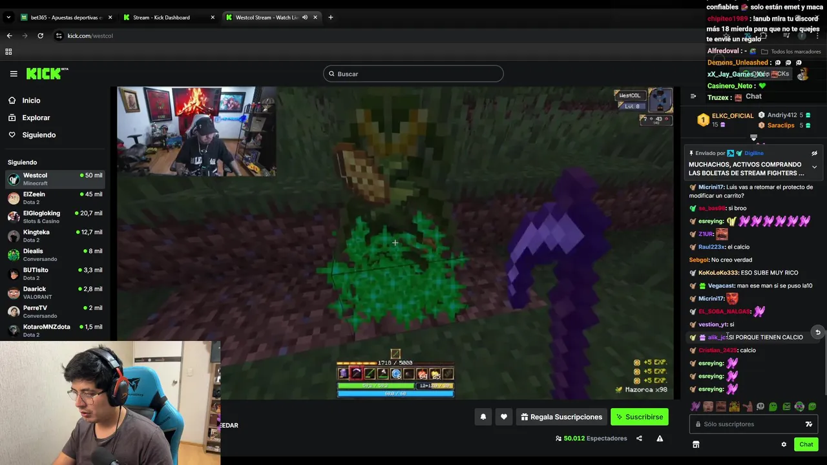827x465 pixels.
Task: Click username Raul223x in chat
Action: click(711, 247)
